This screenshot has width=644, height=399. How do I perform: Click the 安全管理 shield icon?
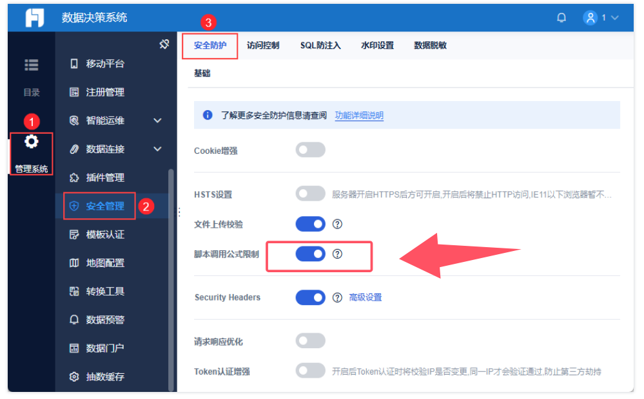click(74, 206)
